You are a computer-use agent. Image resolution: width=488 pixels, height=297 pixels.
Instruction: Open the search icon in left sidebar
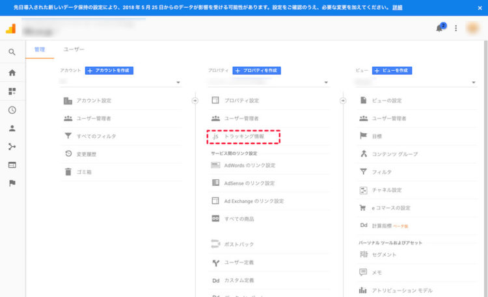(12, 52)
